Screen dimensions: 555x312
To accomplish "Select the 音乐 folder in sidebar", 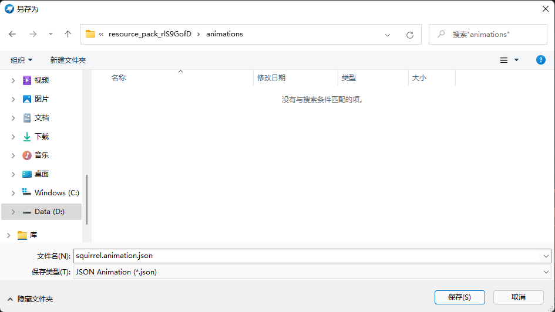I will click(42, 155).
